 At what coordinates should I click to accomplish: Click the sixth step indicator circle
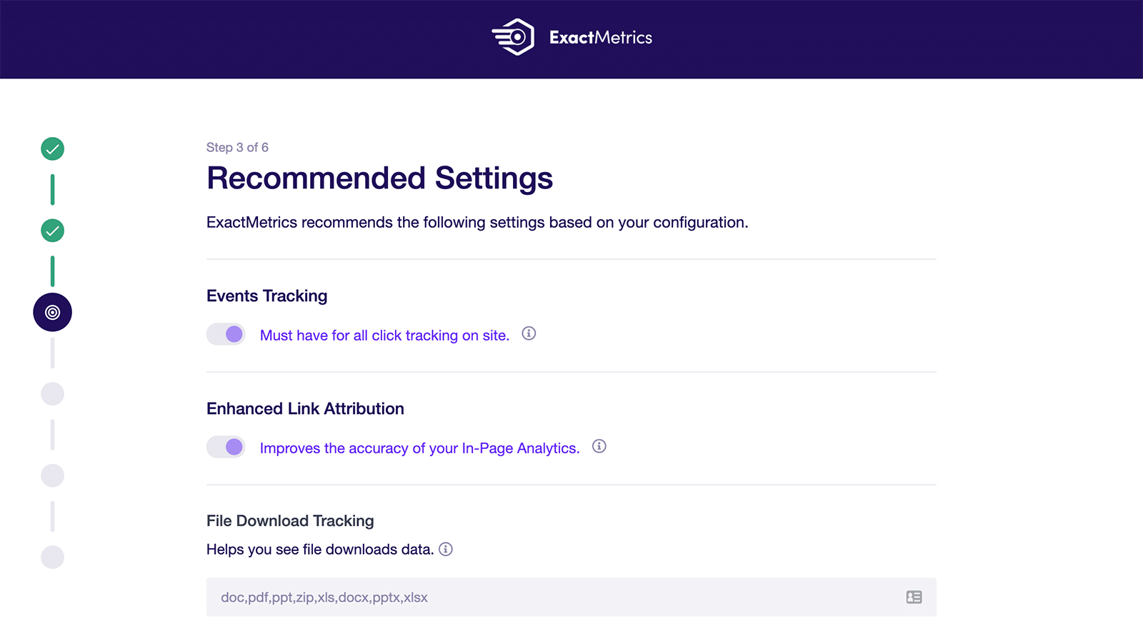click(x=52, y=557)
